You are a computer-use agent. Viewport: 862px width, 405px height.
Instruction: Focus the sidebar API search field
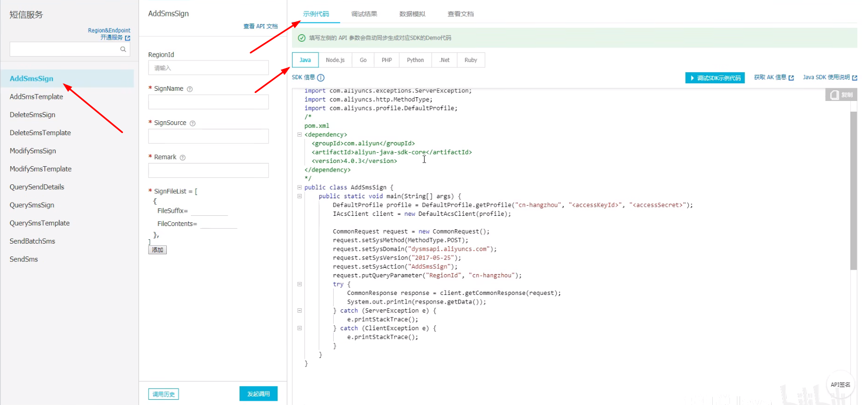click(70, 49)
